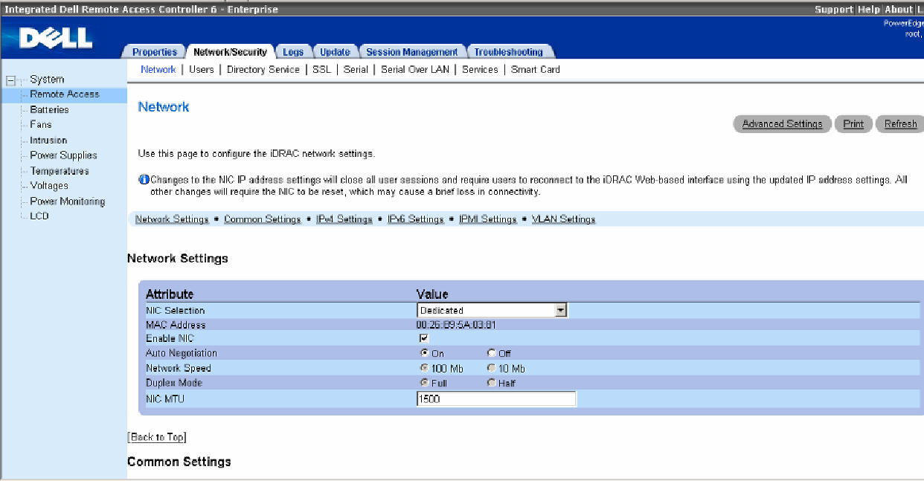
Task: Open the Smart Card sub-tab
Action: tap(536, 69)
